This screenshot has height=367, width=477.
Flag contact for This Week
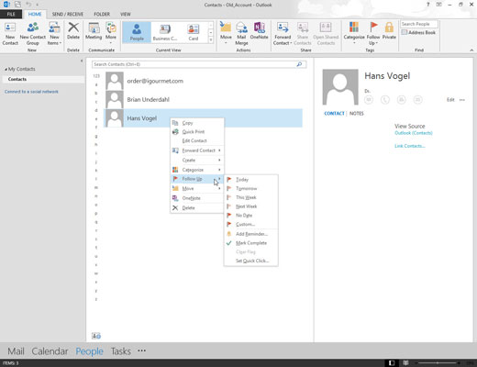[251, 197]
